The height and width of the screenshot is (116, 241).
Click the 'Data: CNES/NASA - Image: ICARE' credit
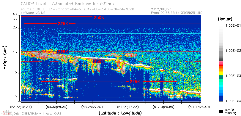[x=37, y=114]
